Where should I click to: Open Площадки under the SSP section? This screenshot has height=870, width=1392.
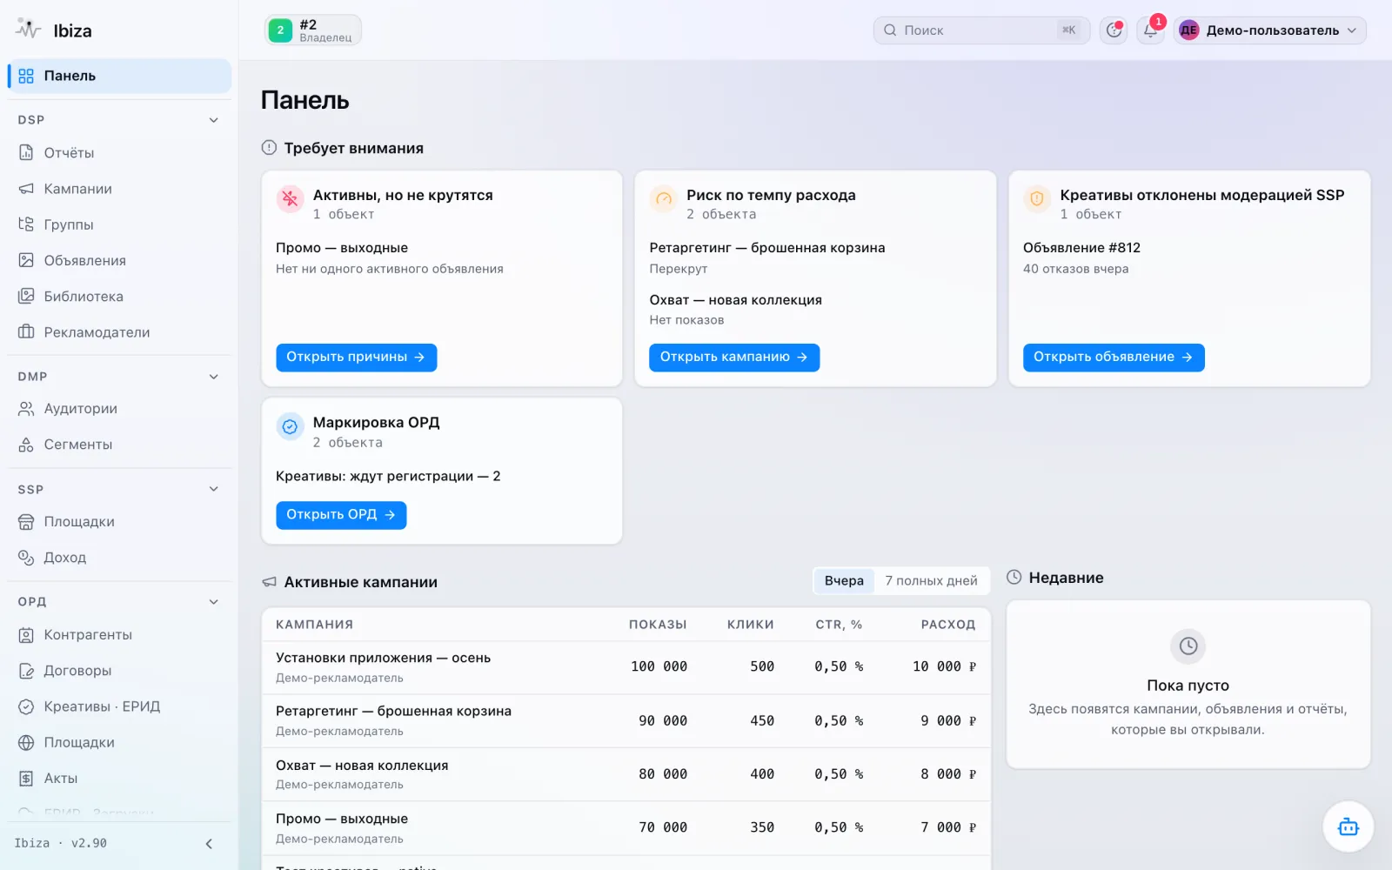[x=119, y=522]
